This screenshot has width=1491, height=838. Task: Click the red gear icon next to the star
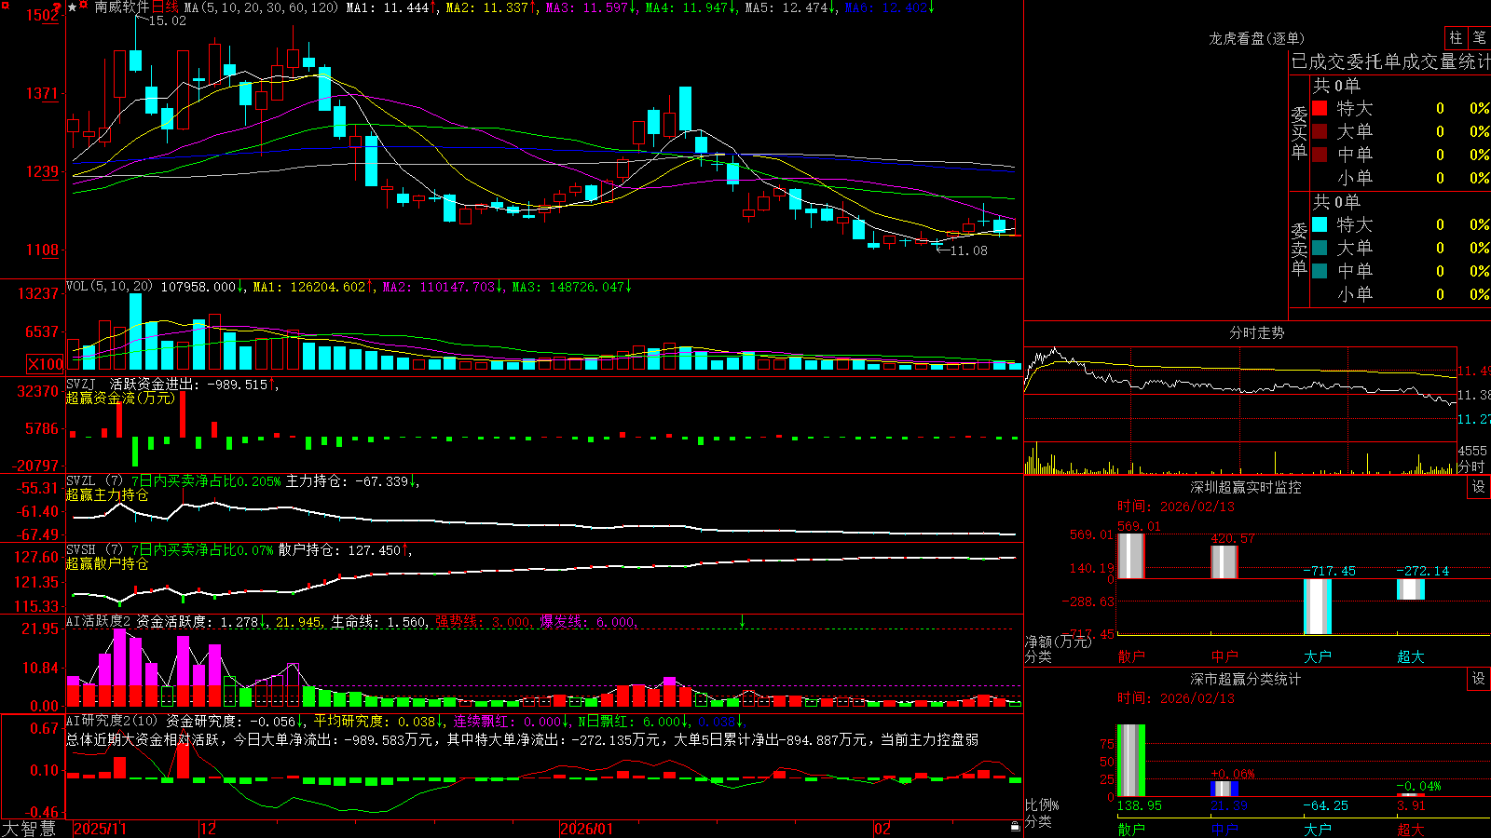pyautogui.click(x=84, y=7)
